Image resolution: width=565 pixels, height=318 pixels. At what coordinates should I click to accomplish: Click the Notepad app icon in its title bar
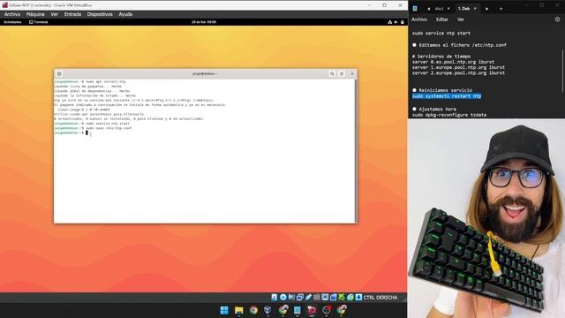coord(415,8)
